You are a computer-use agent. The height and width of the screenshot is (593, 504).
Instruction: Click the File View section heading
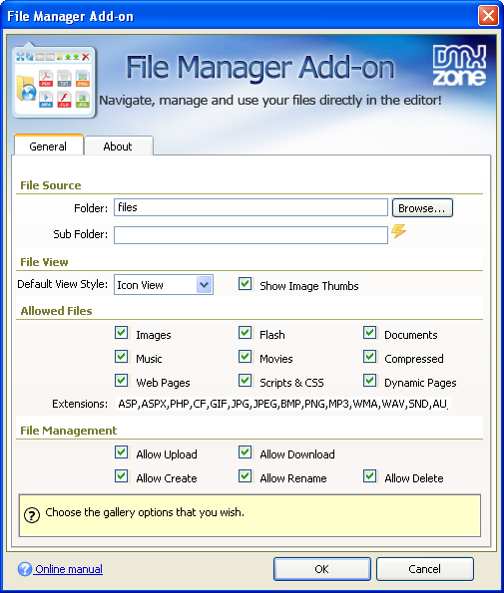click(44, 262)
